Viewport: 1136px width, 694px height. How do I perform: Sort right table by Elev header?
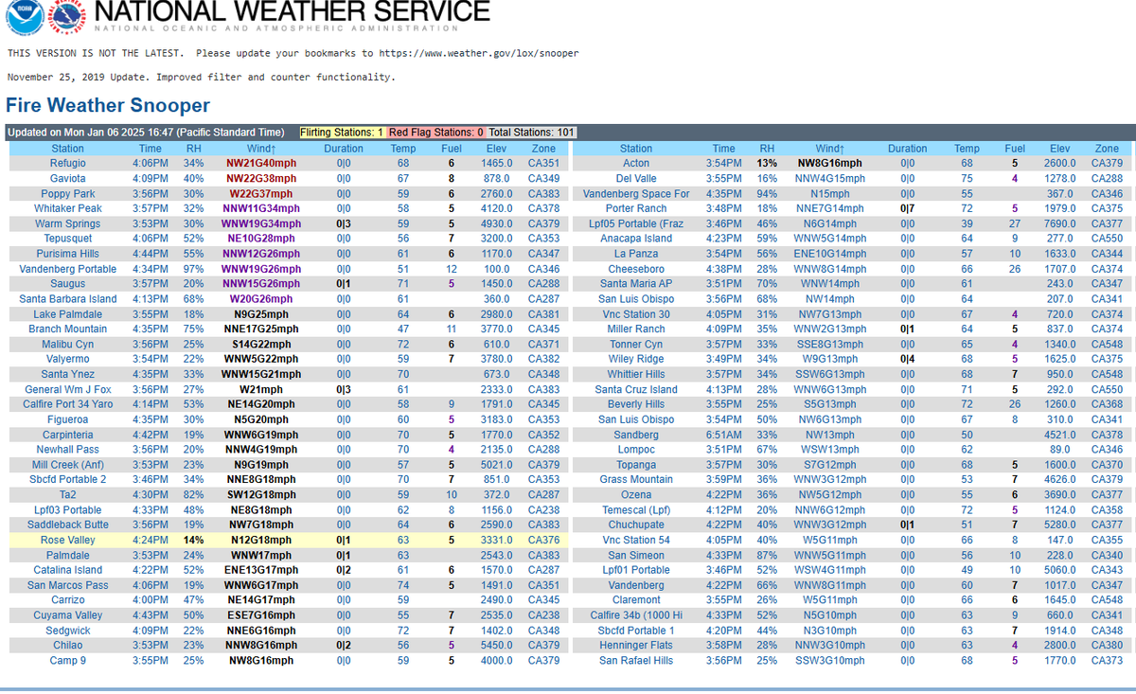tap(1060, 149)
